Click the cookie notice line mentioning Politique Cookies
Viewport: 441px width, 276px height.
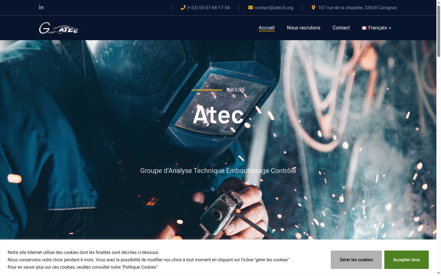point(83,267)
